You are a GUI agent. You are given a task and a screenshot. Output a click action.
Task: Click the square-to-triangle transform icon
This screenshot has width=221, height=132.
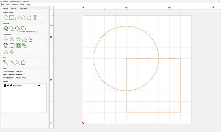(25, 46)
